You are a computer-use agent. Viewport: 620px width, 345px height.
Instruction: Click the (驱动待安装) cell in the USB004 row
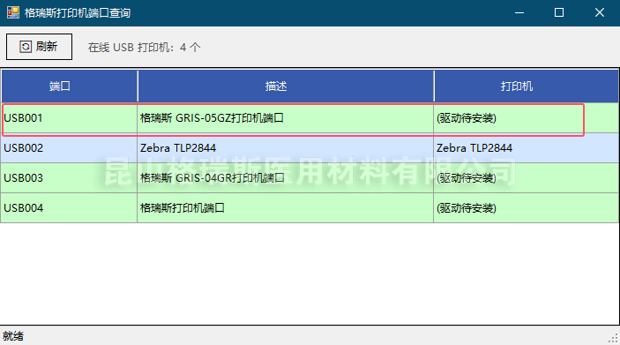point(527,208)
